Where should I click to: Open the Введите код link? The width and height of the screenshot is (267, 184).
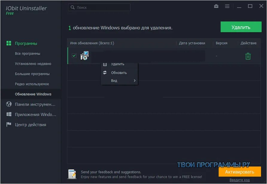pos(239,180)
